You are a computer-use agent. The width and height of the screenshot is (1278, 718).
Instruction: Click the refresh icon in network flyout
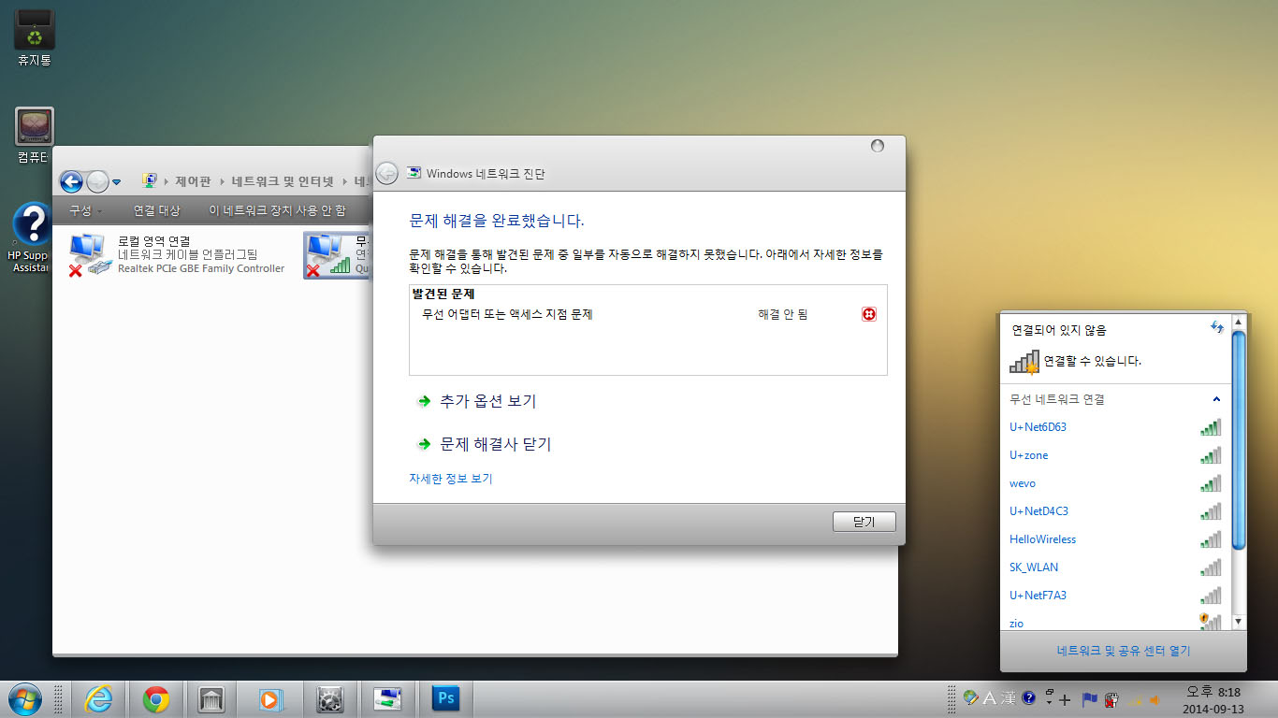[x=1217, y=327]
